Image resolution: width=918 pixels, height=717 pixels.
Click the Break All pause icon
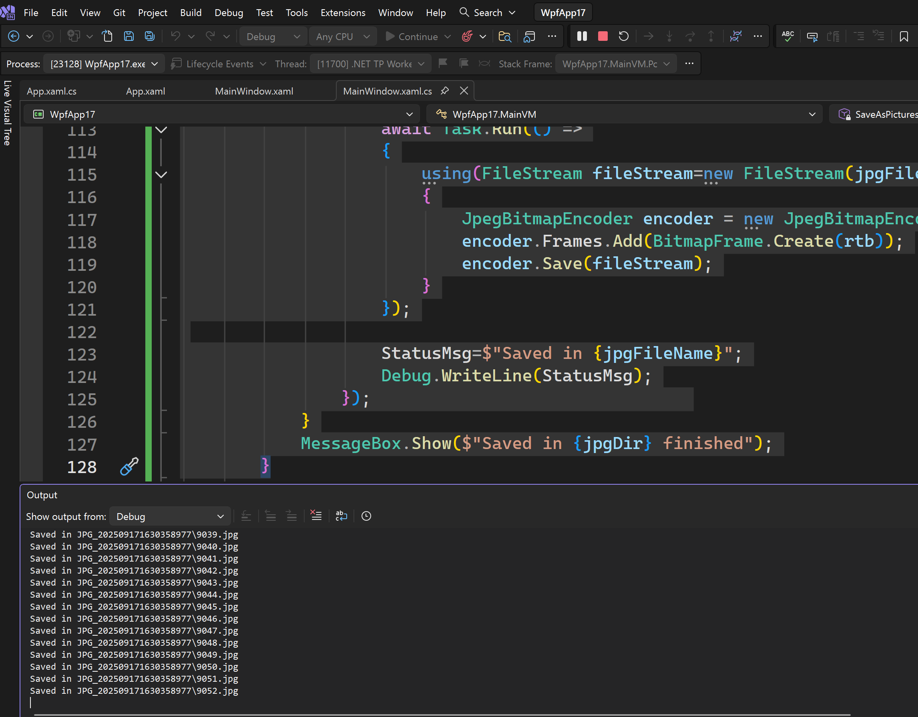(x=582, y=36)
